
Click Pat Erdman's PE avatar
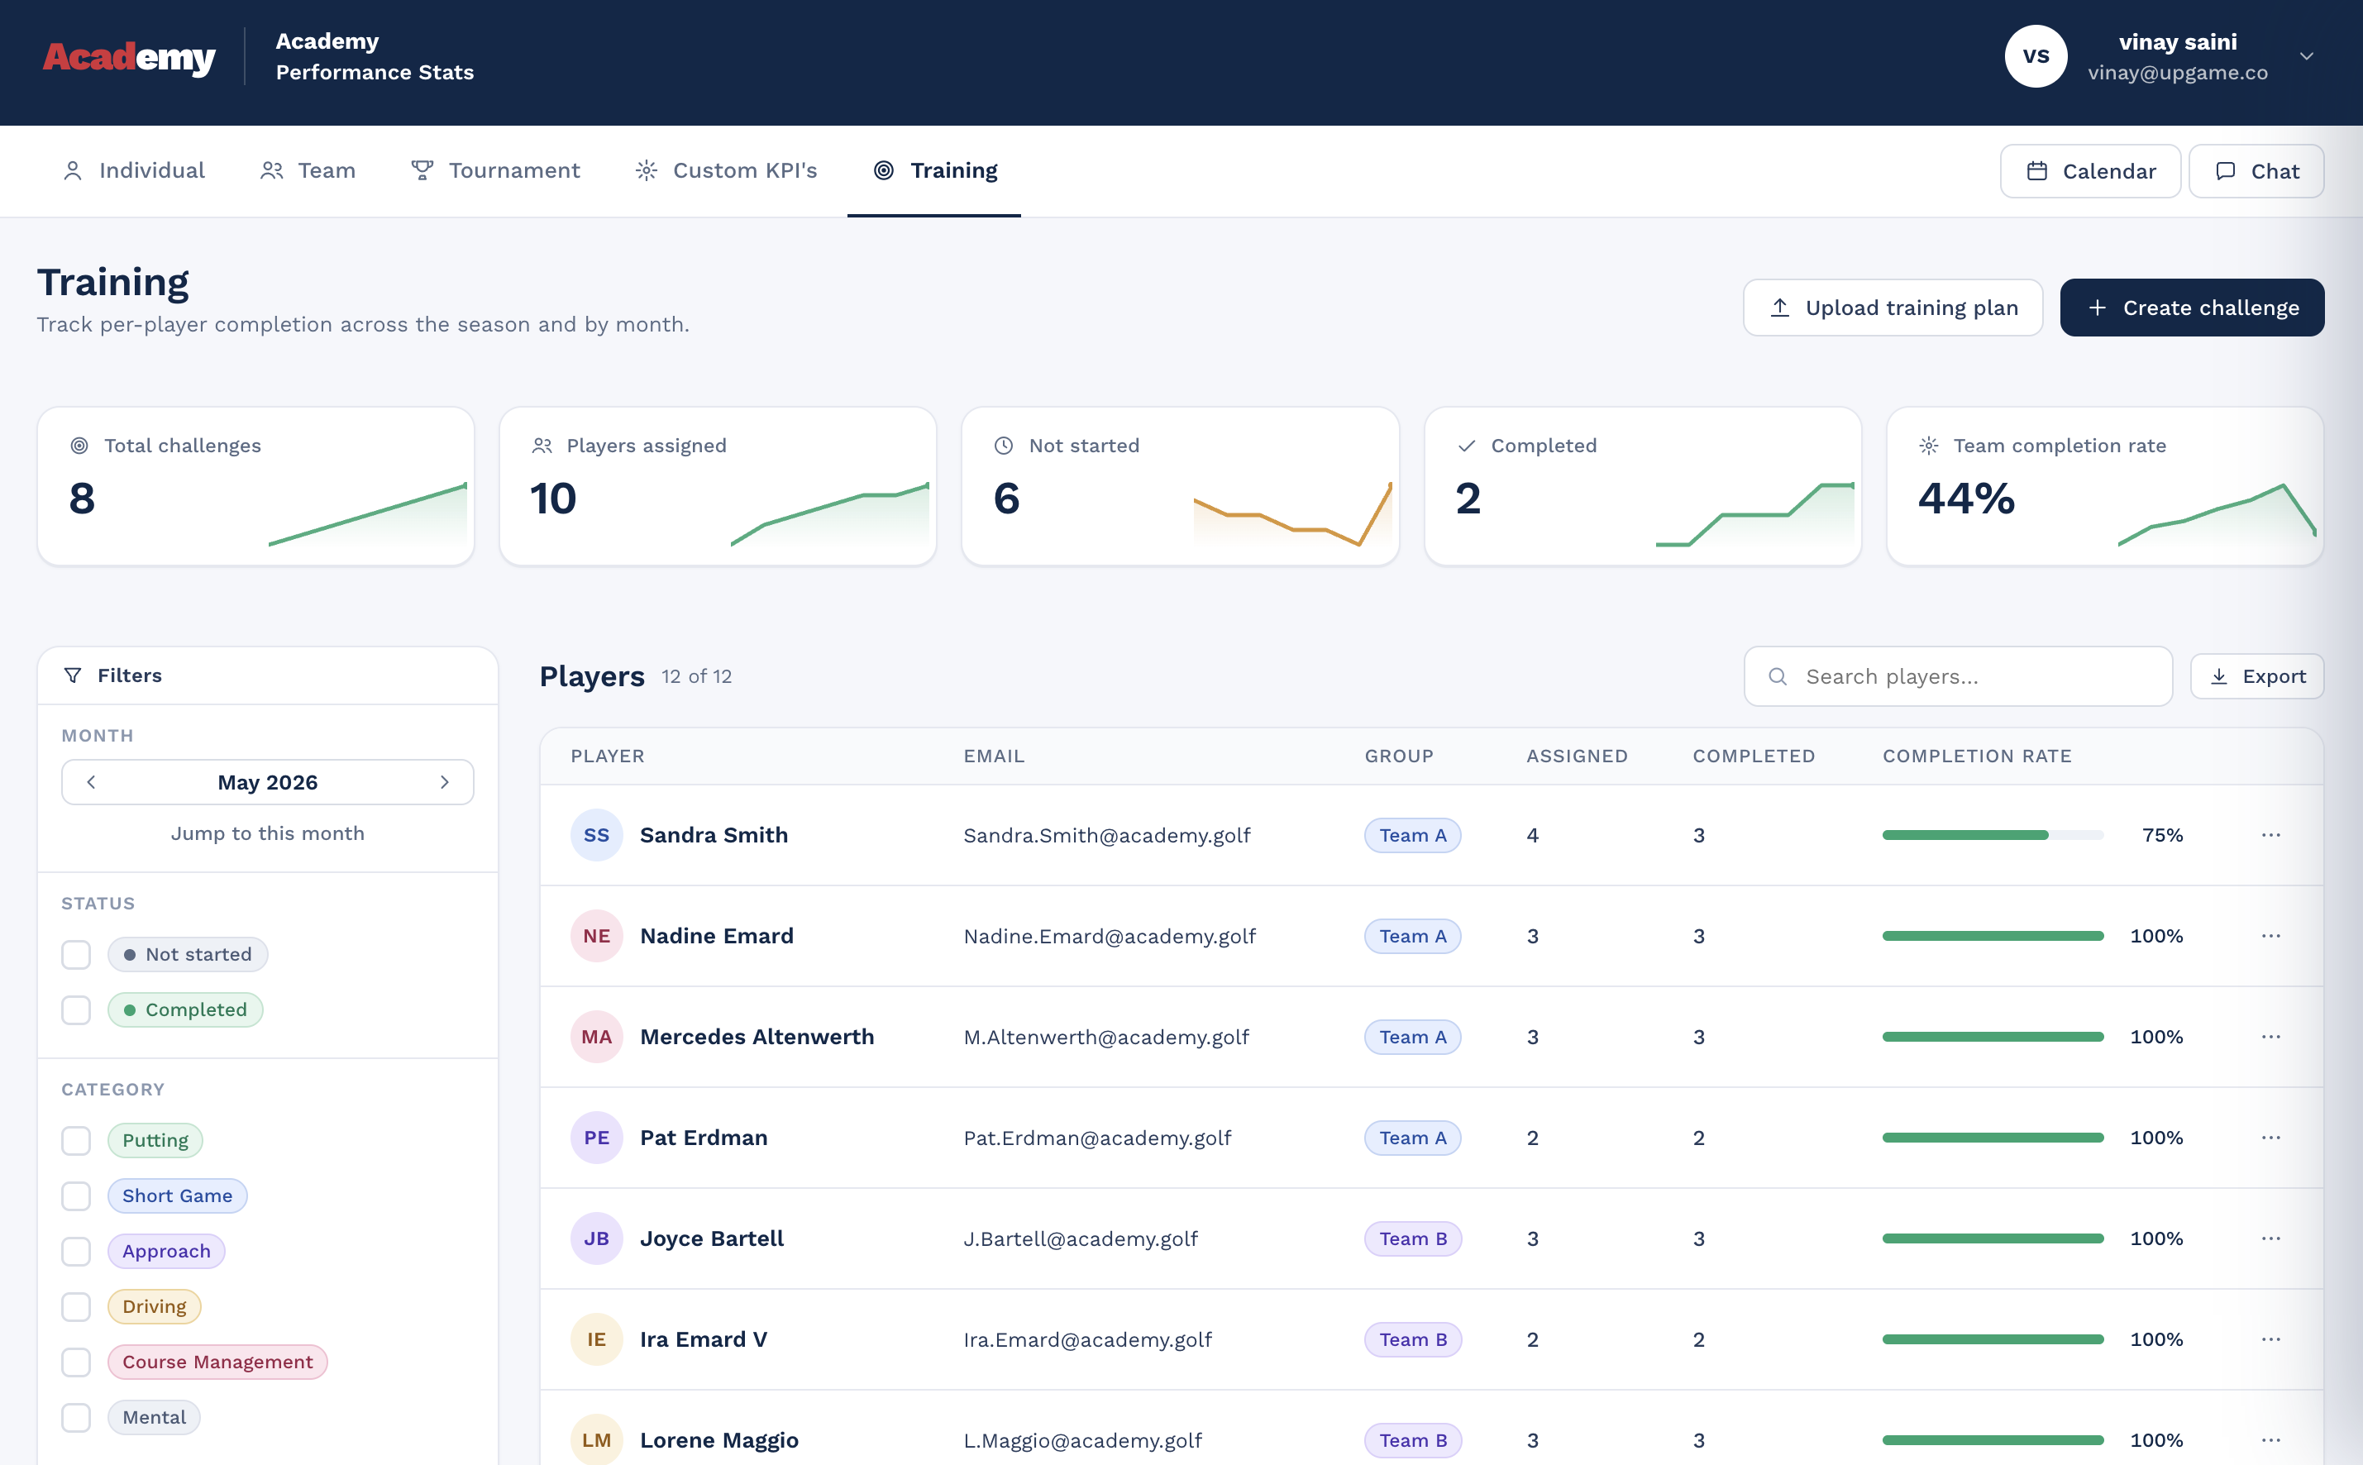[597, 1138]
